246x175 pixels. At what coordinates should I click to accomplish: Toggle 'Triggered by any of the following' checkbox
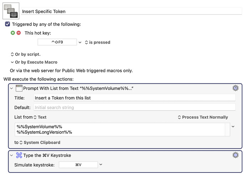pyautogui.click(x=7, y=24)
